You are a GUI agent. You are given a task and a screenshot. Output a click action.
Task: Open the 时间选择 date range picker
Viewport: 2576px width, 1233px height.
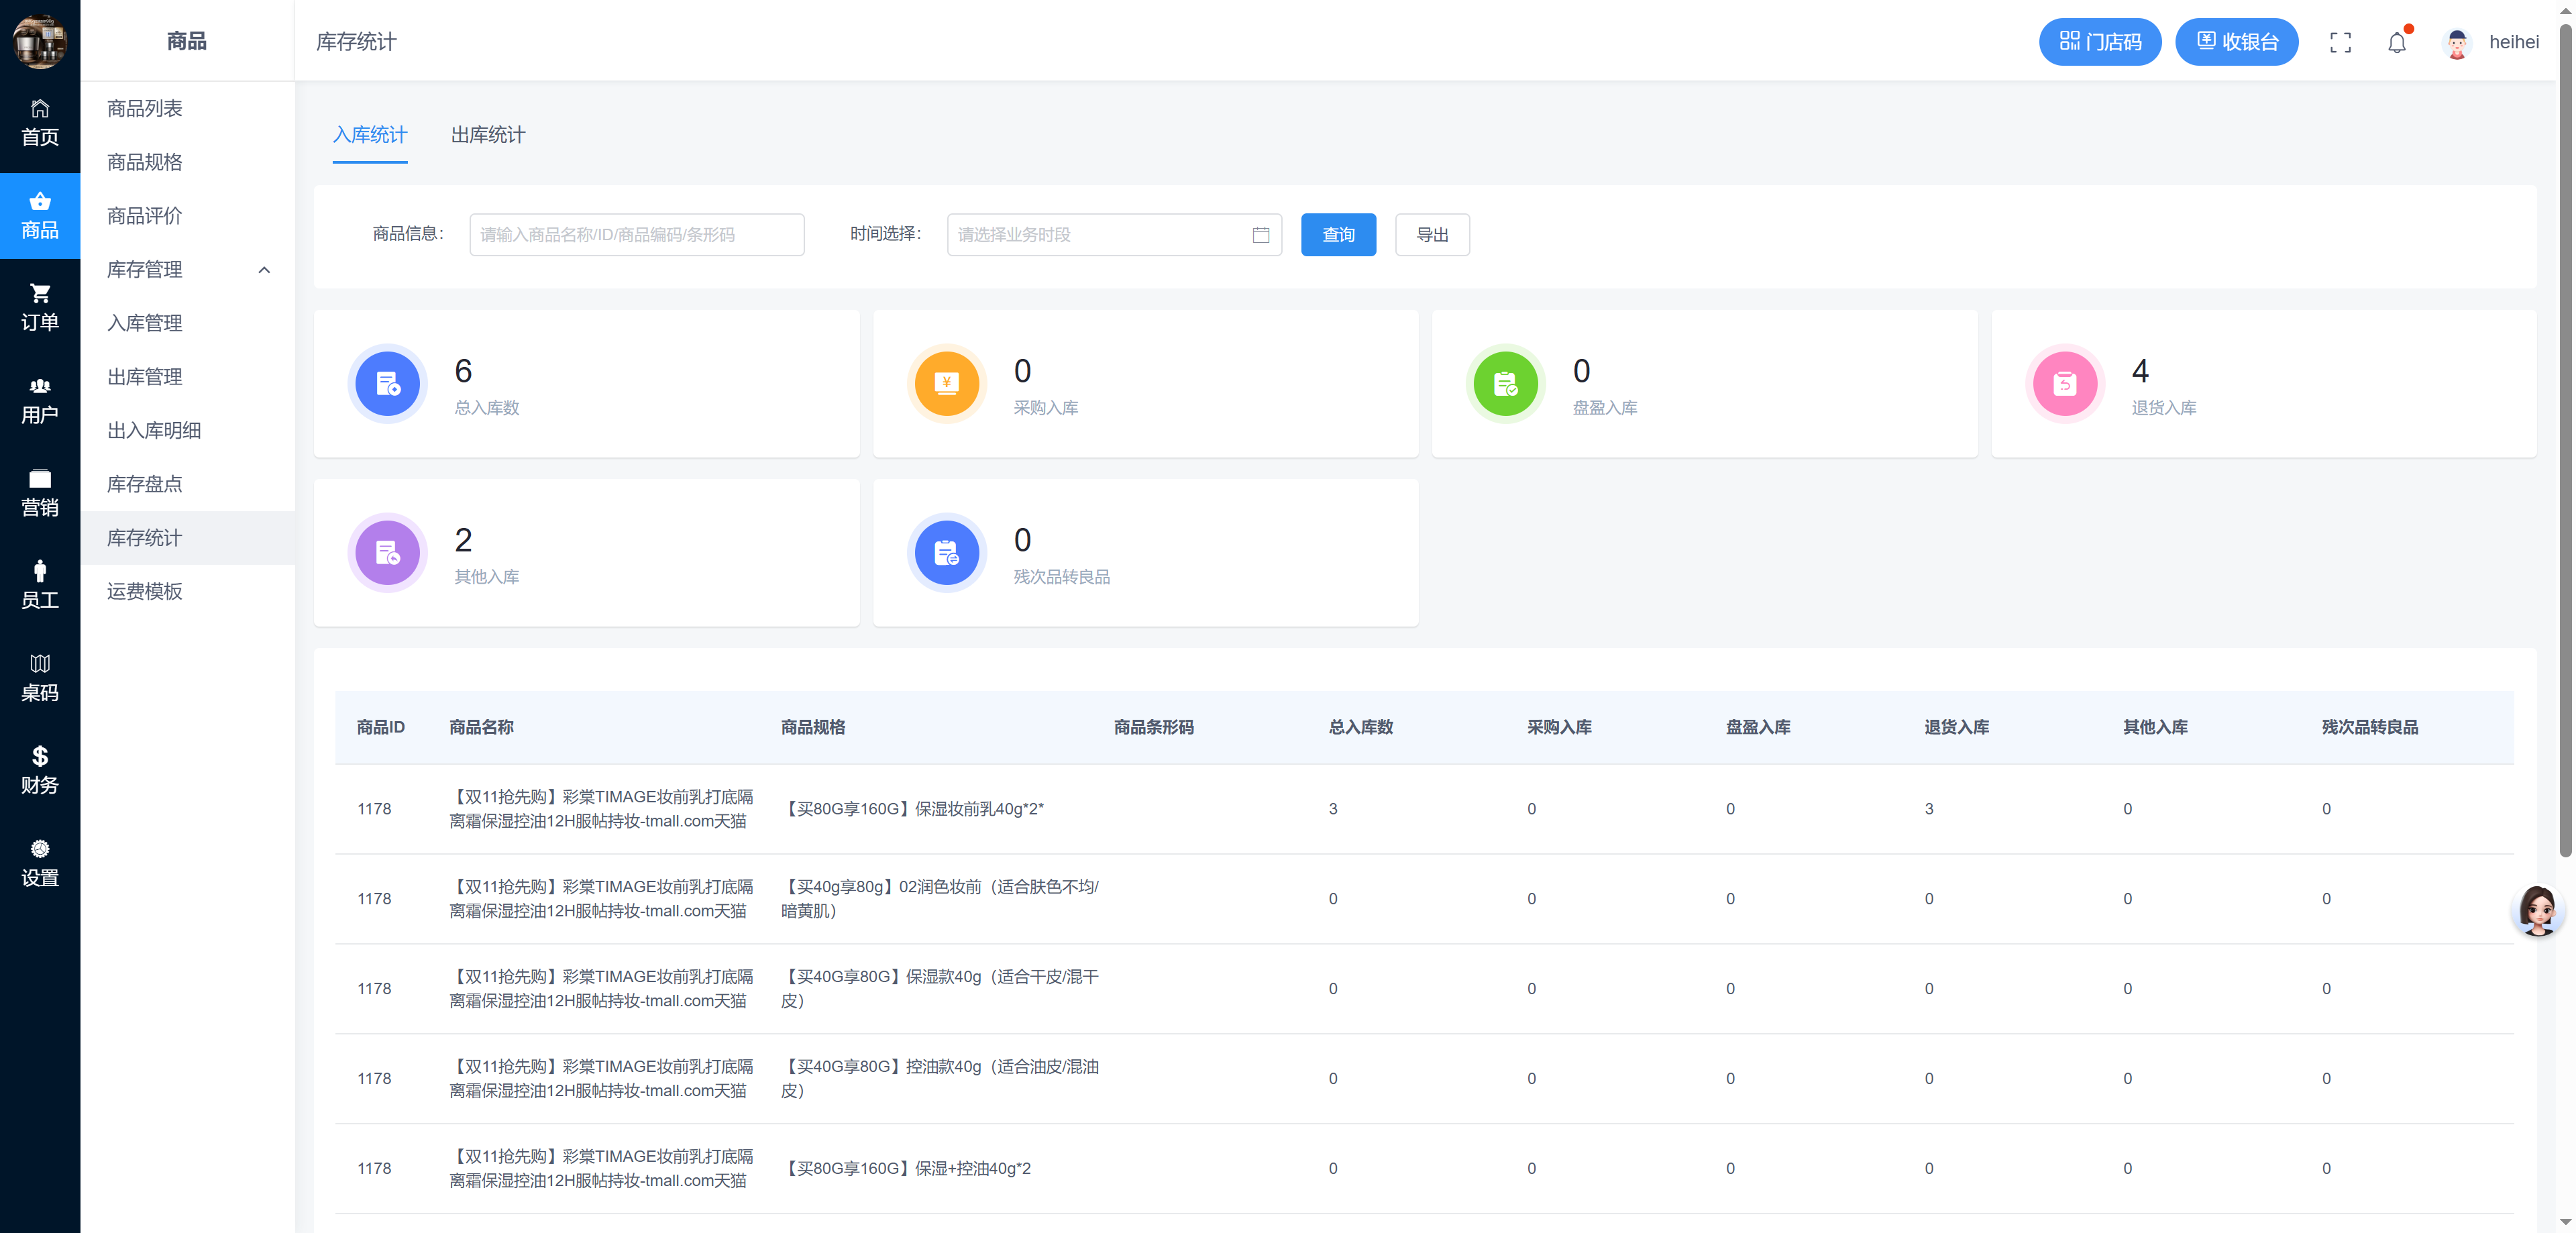tap(1113, 235)
